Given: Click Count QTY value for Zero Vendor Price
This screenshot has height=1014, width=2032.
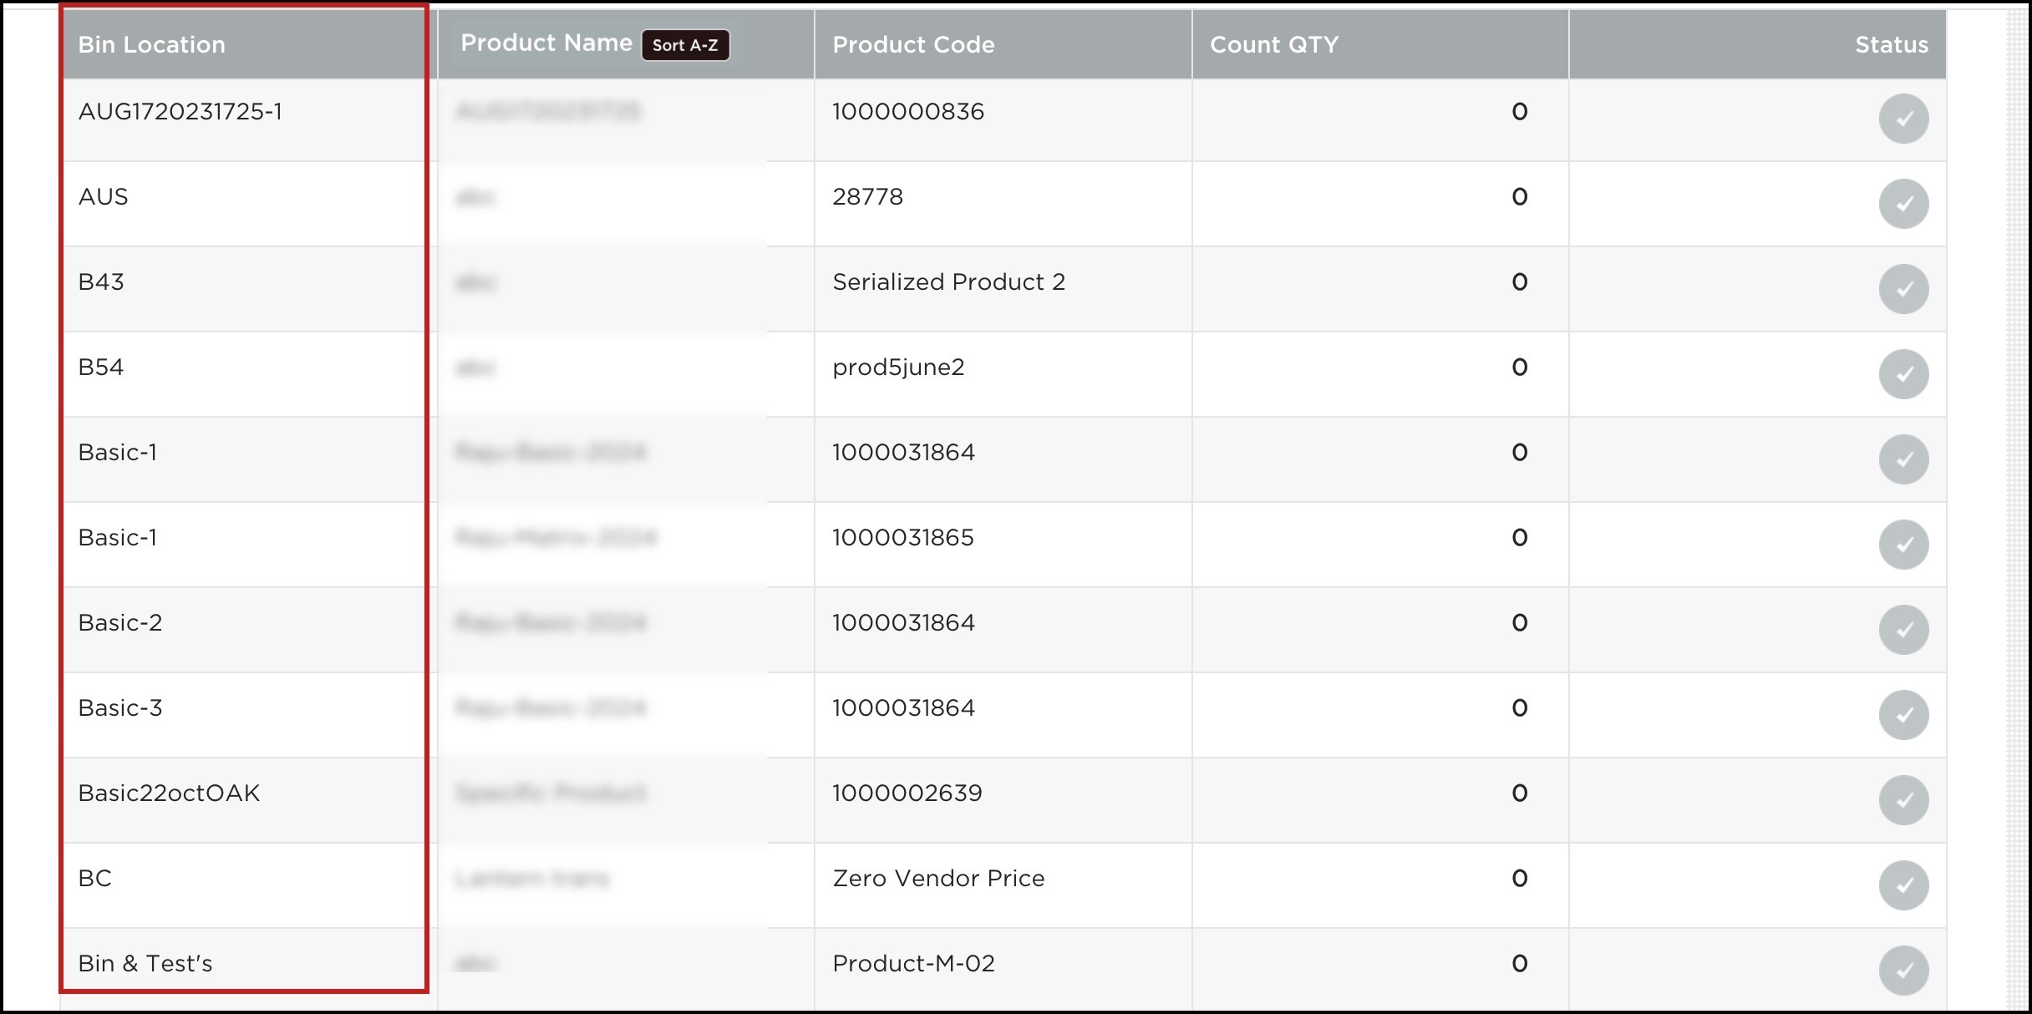Looking at the screenshot, I should [x=1519, y=879].
